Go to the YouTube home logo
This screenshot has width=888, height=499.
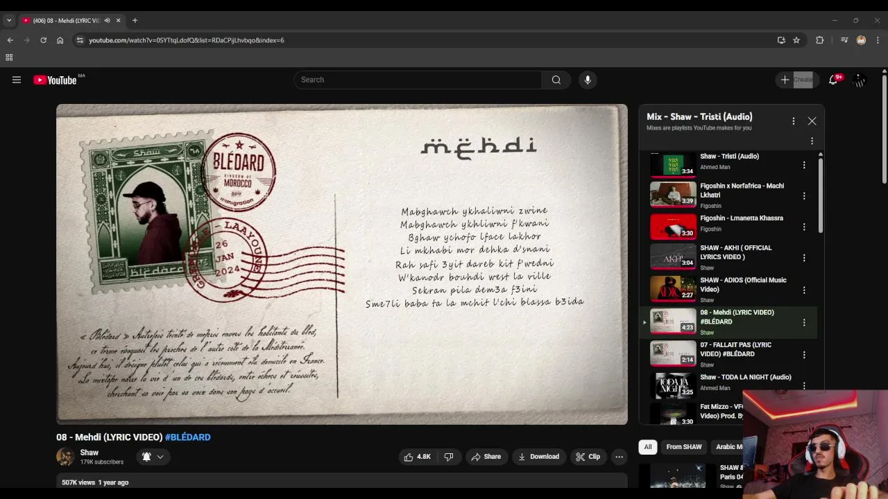(55, 80)
